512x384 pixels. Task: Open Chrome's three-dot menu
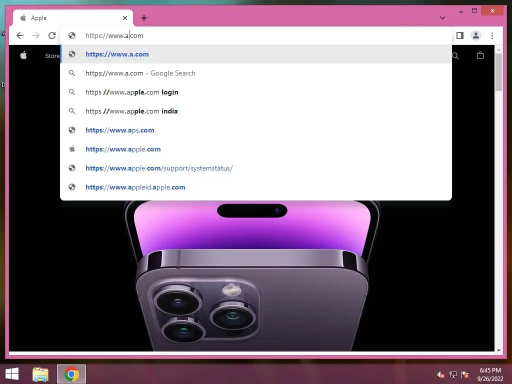pos(492,35)
